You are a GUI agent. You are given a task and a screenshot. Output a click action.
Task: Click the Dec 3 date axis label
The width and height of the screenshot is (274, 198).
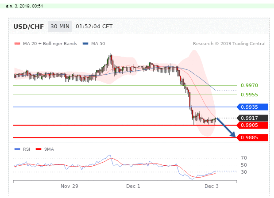pyautogui.click(x=212, y=187)
